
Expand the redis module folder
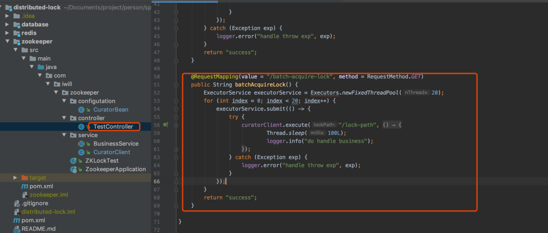point(7,33)
